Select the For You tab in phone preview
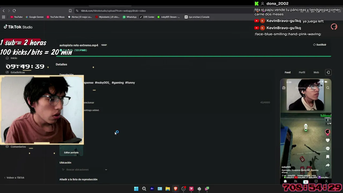 pos(312,88)
